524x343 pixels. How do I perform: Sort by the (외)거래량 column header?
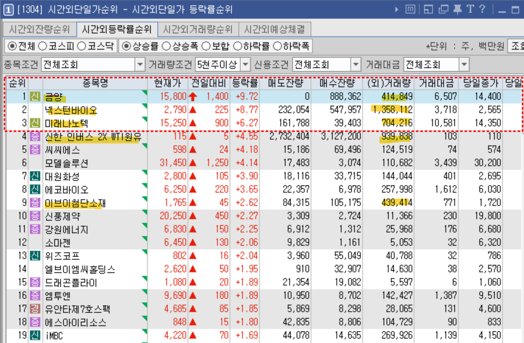click(x=388, y=83)
